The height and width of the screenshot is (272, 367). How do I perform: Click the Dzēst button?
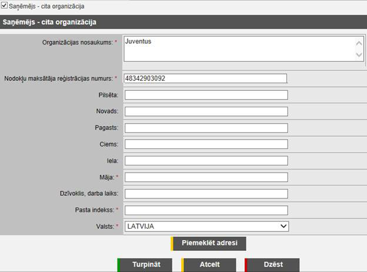[x=272, y=264]
